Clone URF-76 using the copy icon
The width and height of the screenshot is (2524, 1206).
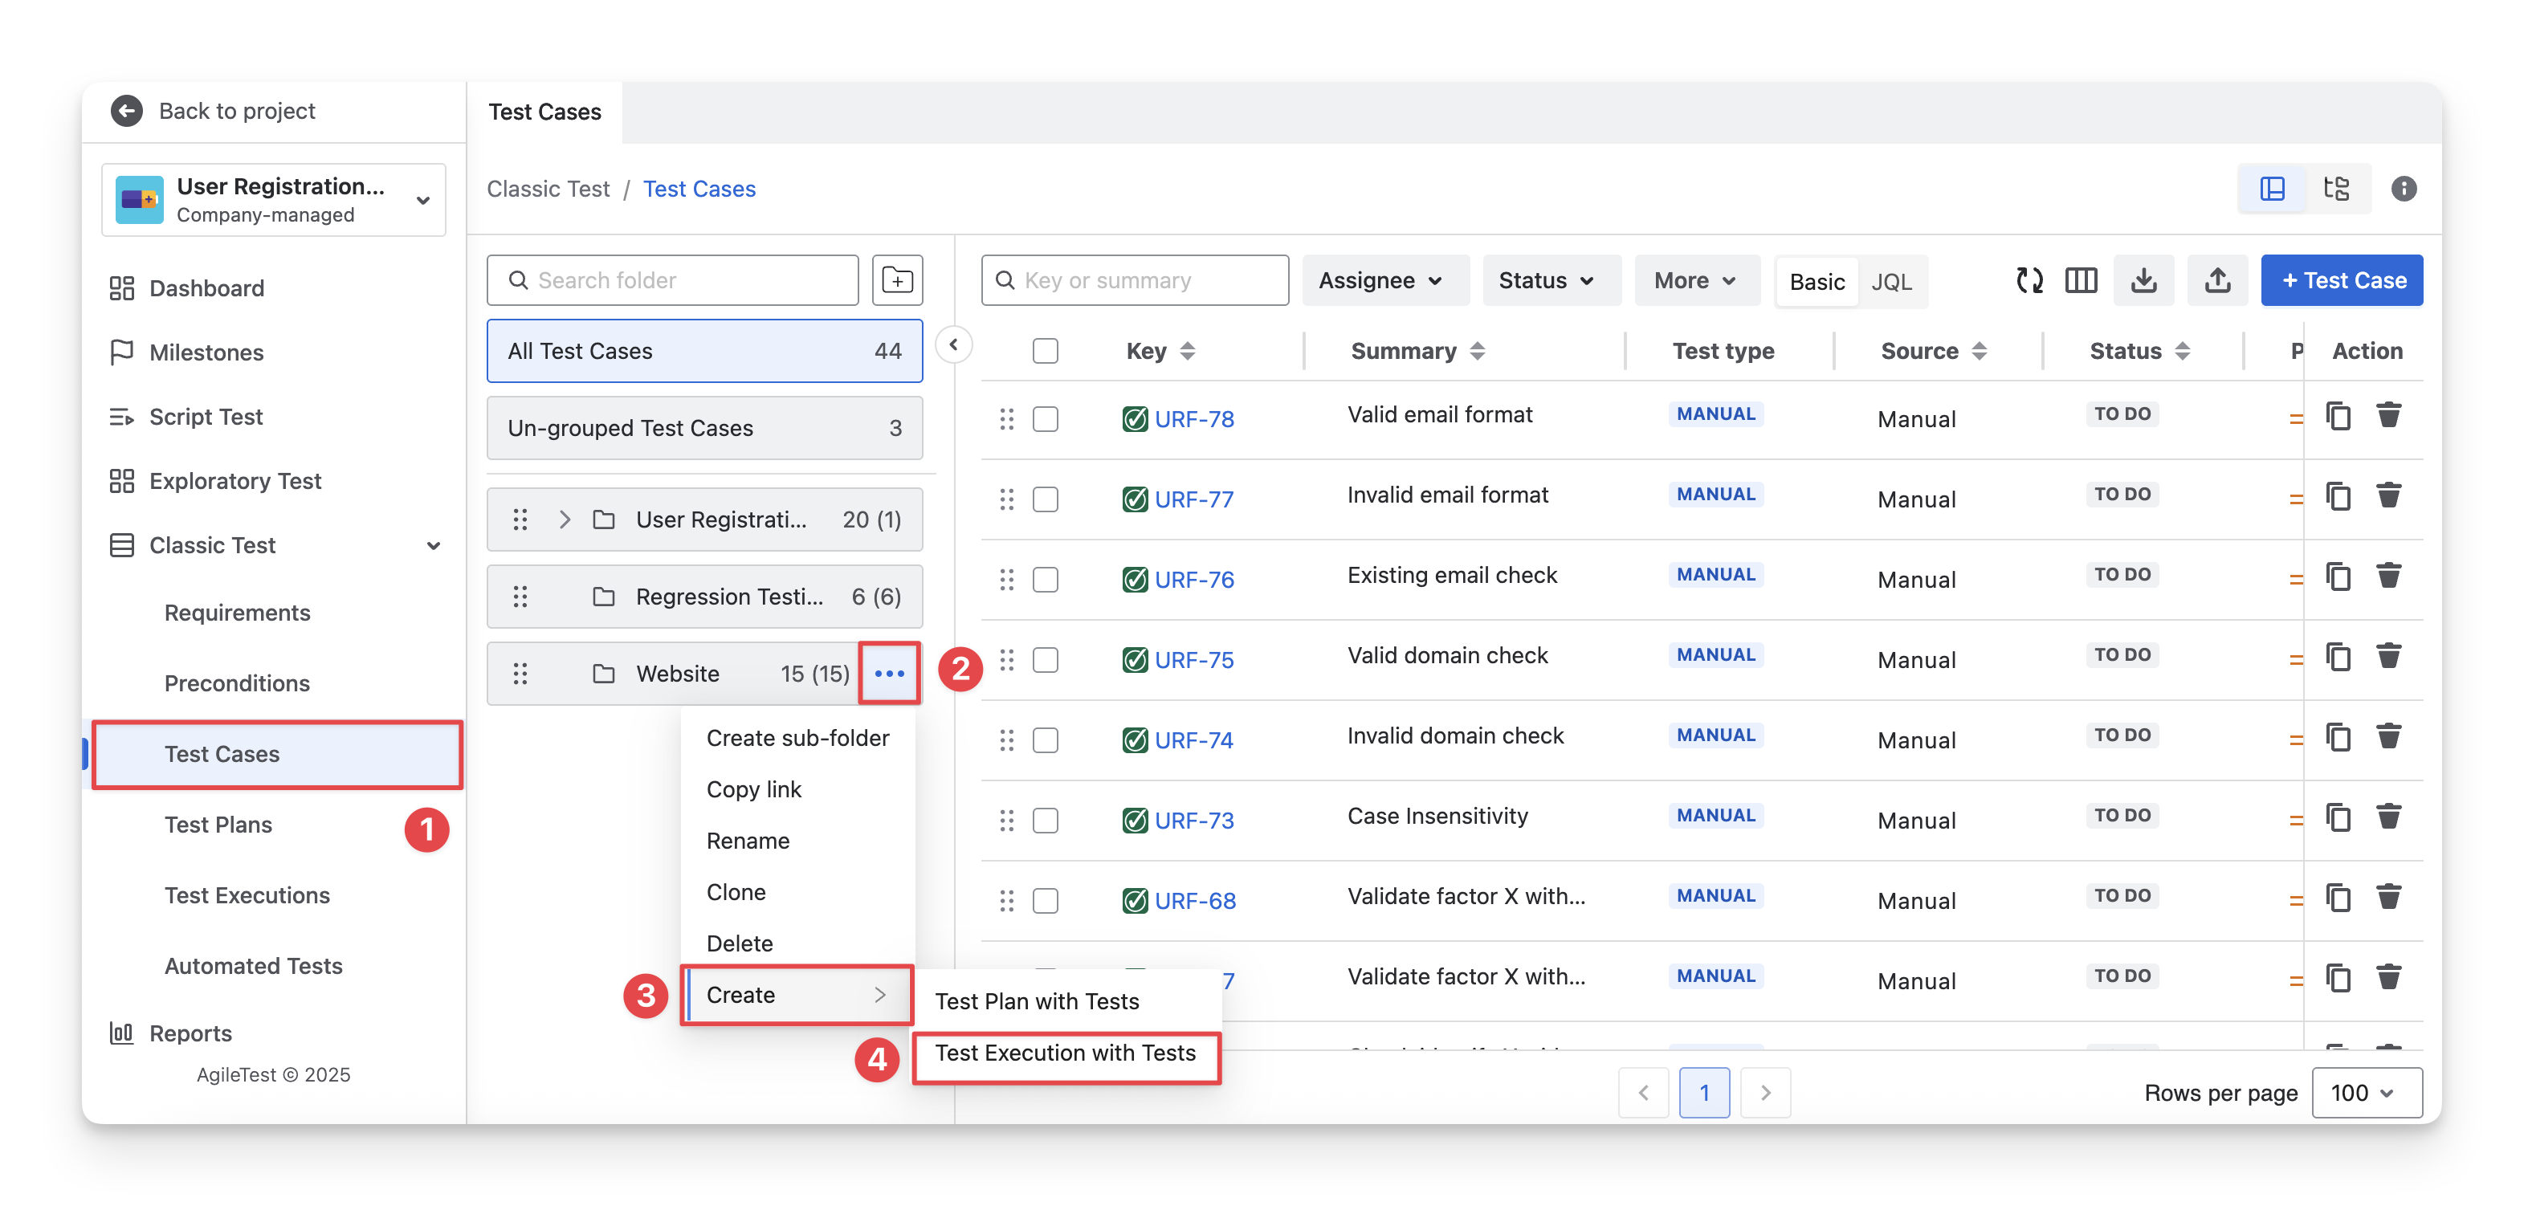point(2338,576)
